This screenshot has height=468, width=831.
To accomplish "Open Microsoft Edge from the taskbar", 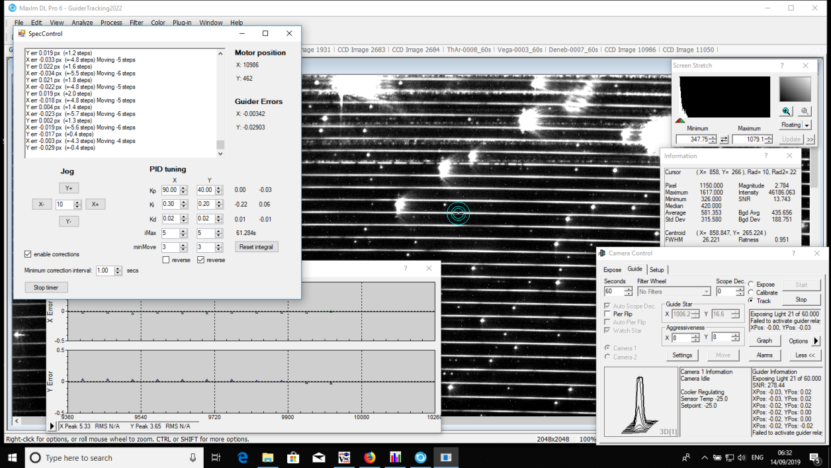I will tap(242, 457).
